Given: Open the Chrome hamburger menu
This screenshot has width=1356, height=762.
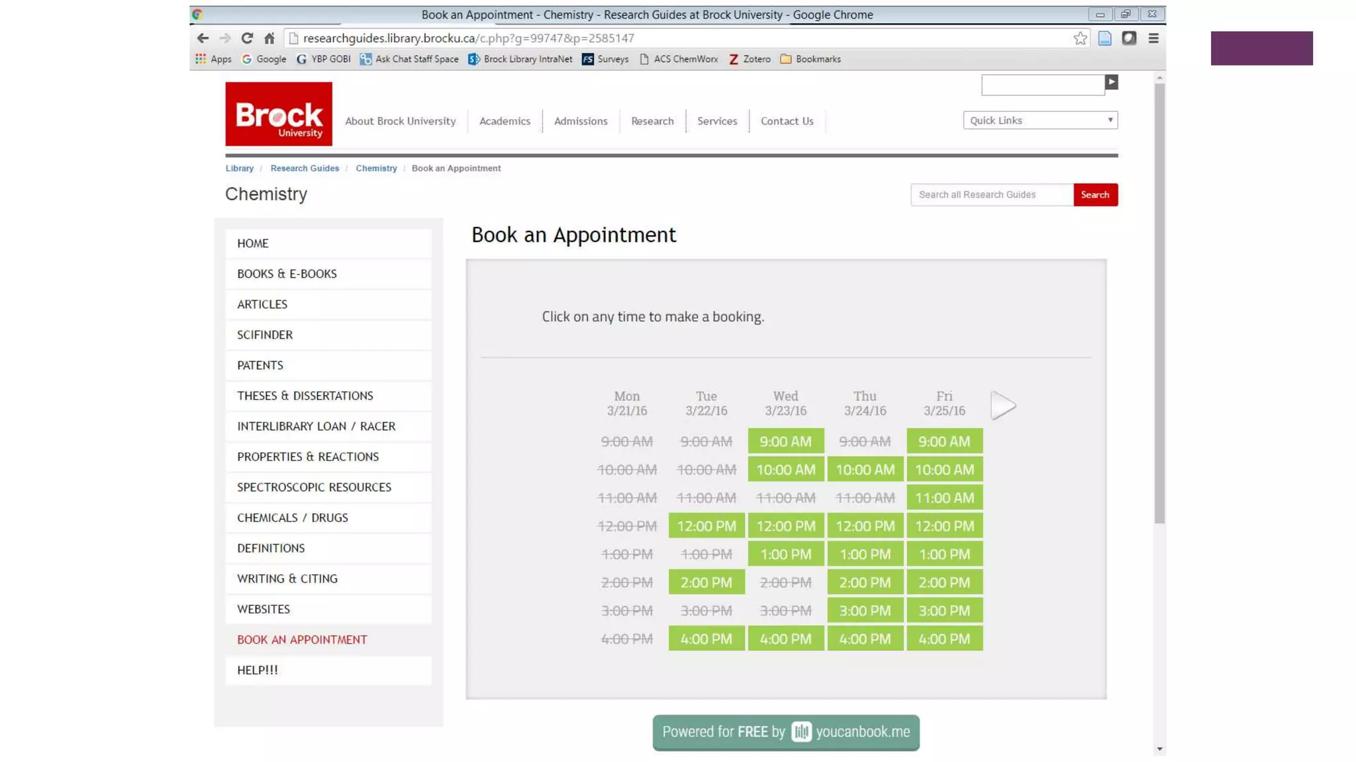Looking at the screenshot, I should pyautogui.click(x=1153, y=38).
